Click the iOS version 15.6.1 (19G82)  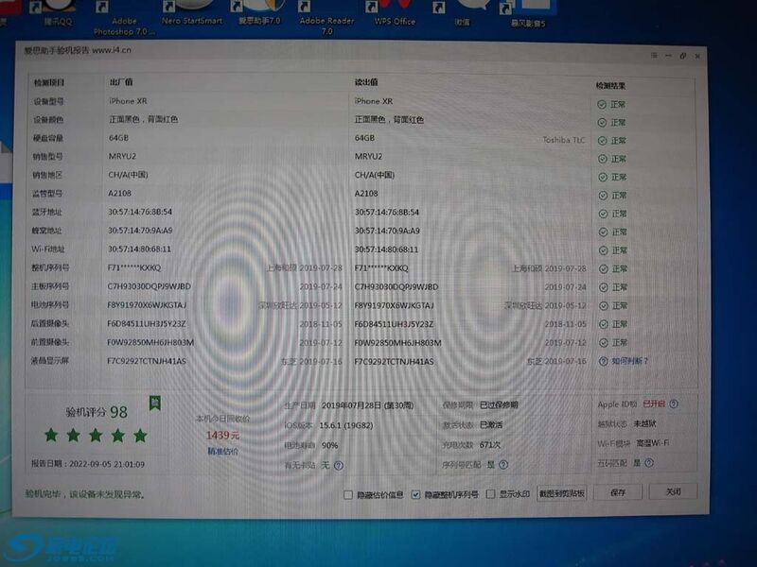346,425
